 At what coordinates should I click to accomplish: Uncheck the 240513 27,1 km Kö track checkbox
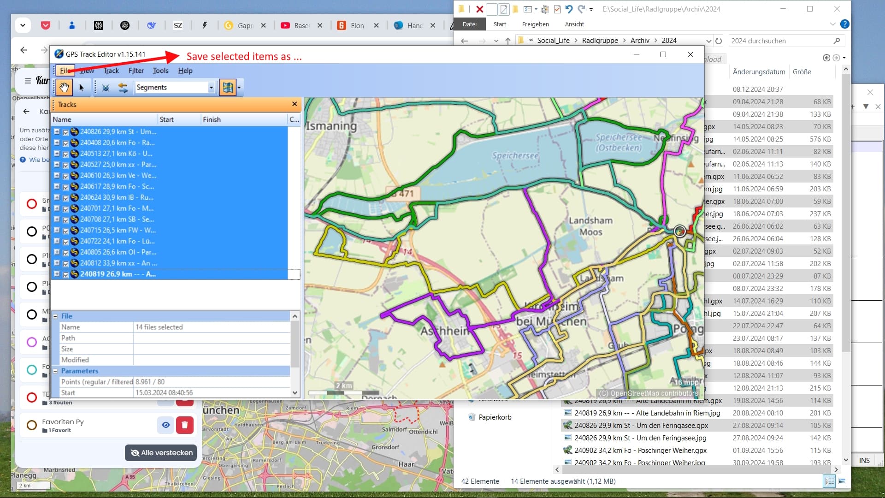65,154
